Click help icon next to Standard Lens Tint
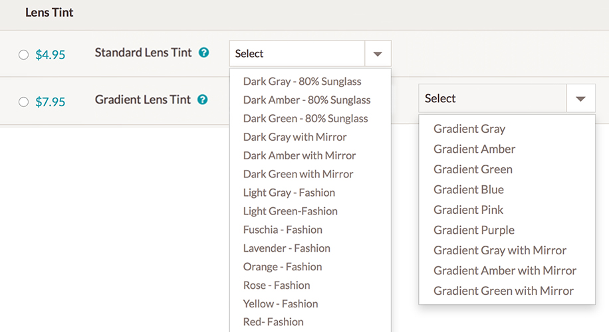609x332 pixels. click(204, 52)
